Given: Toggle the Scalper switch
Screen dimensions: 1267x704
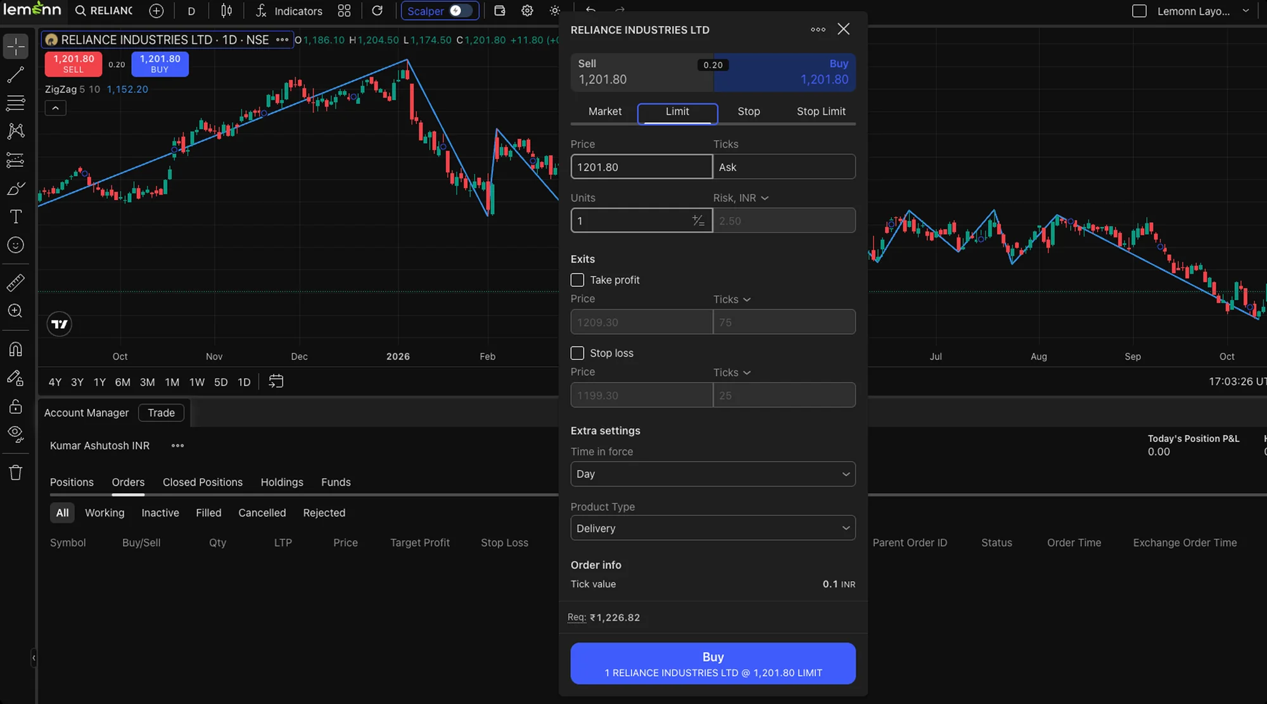Looking at the screenshot, I should (461, 11).
